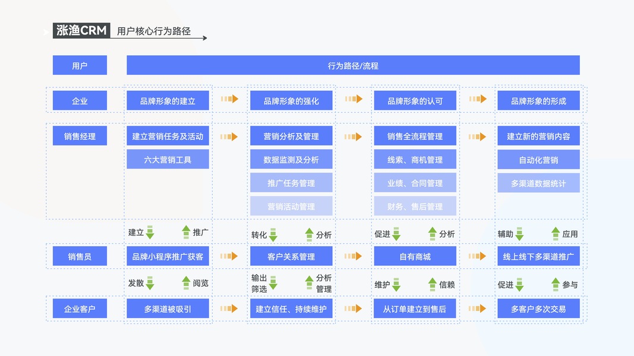
Task: Click the 建立新的营销内容 box
Action: [x=538, y=136]
